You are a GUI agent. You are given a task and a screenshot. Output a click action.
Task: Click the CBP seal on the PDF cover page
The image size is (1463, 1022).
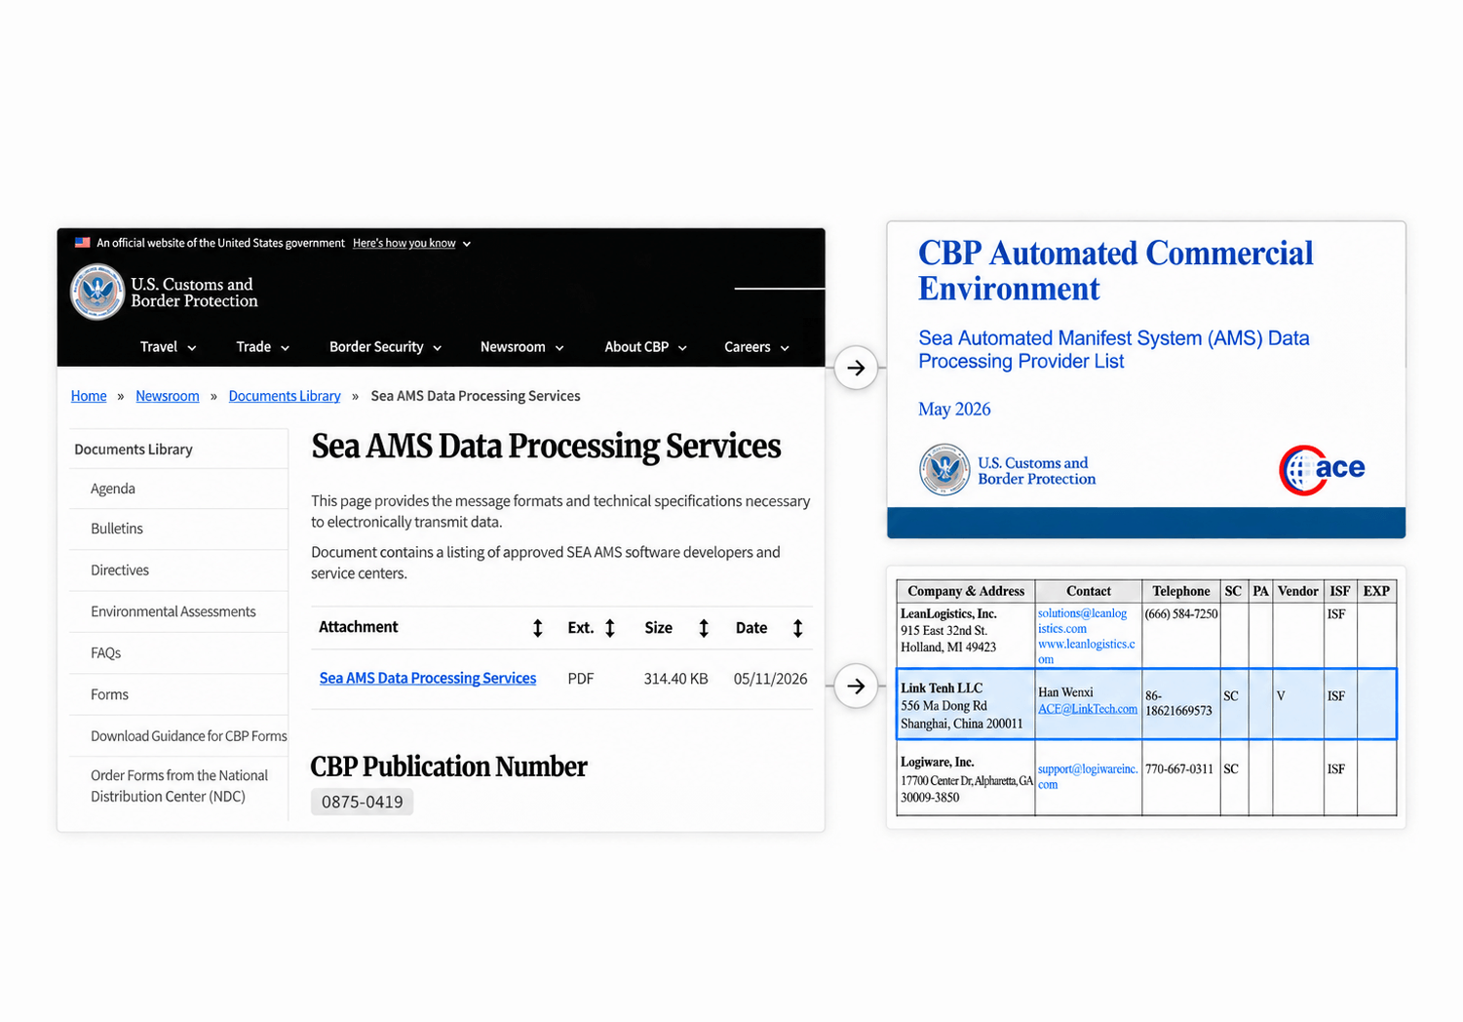tap(943, 470)
